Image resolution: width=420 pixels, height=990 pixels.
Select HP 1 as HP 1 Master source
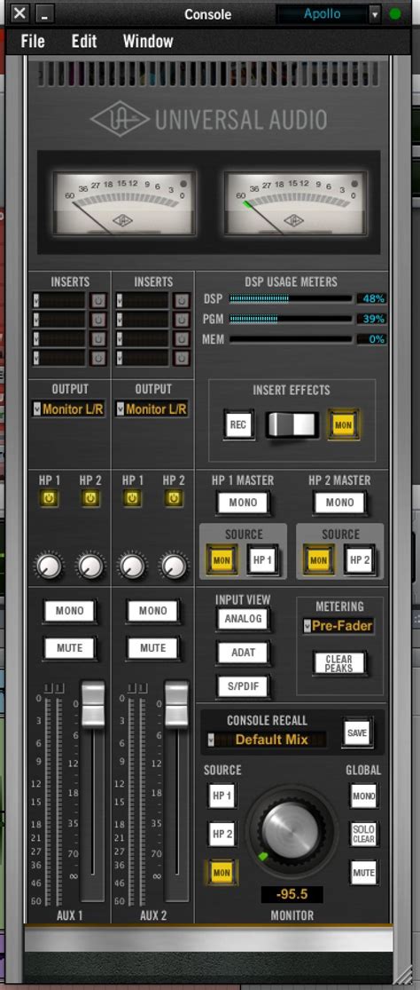pos(262,560)
